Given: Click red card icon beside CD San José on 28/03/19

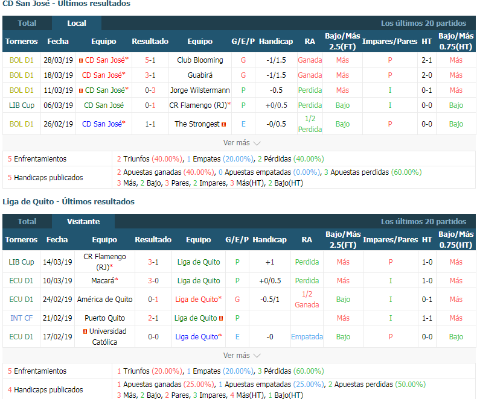Looking at the screenshot, I should coord(81,60).
